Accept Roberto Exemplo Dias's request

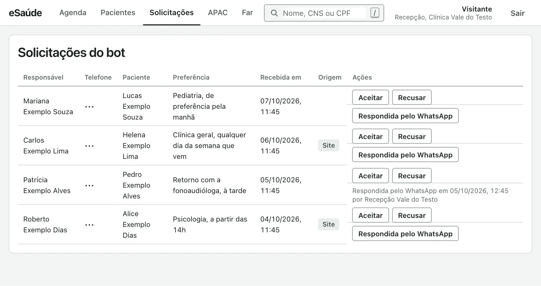click(x=370, y=215)
